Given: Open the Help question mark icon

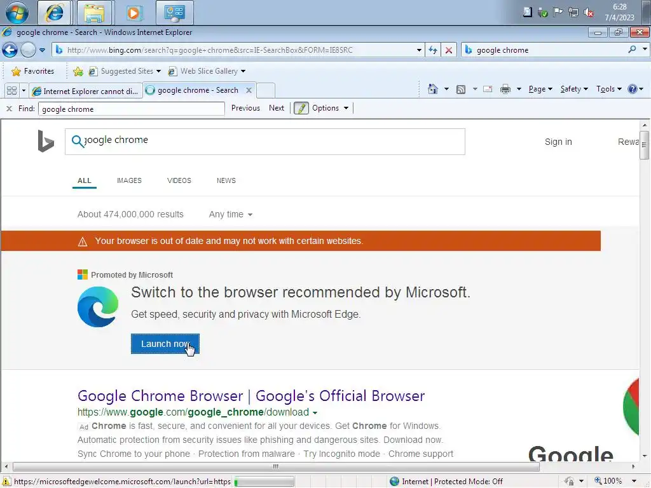Looking at the screenshot, I should coord(633,89).
